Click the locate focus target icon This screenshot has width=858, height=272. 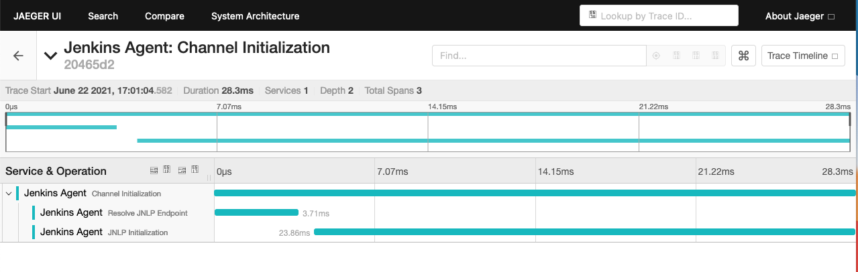(656, 56)
